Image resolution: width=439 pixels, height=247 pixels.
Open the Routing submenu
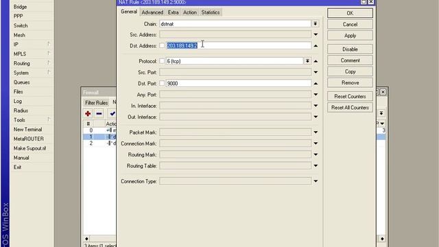(22, 63)
